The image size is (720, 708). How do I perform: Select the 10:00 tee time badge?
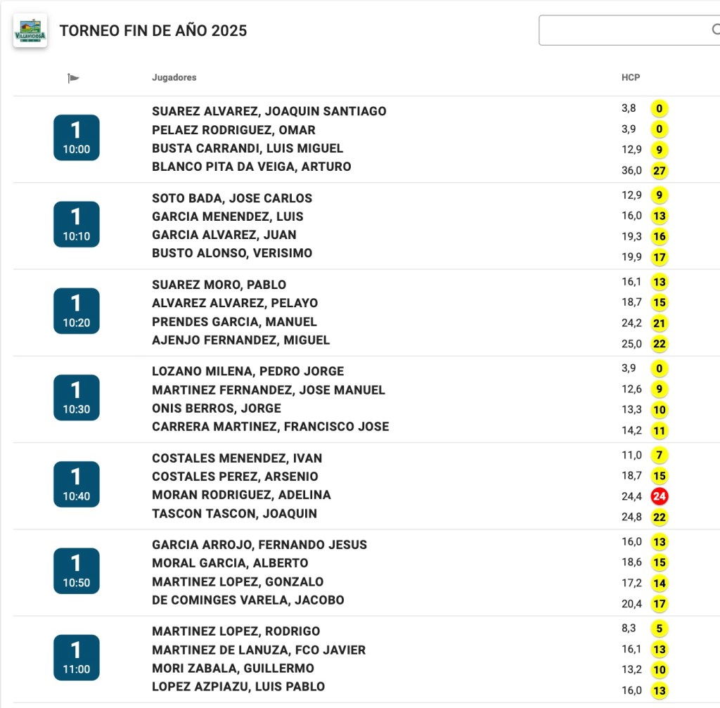point(77,138)
